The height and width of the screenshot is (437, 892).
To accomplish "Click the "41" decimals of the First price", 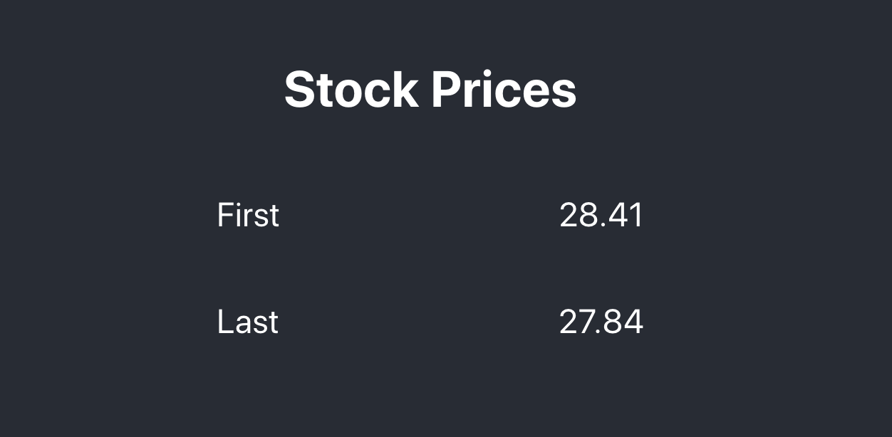I will (x=626, y=215).
